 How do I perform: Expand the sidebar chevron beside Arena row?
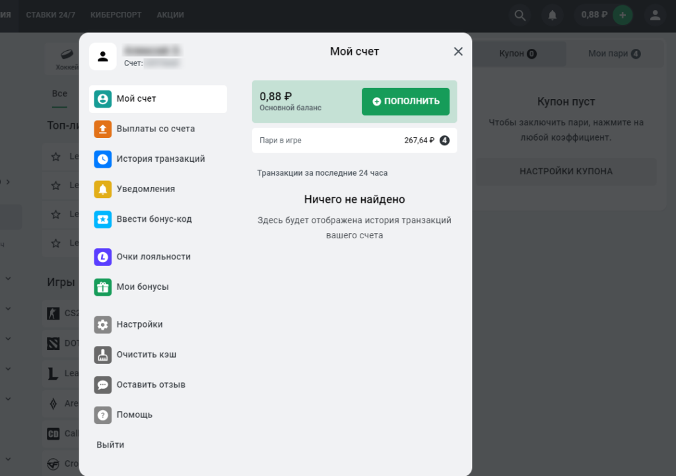8,399
